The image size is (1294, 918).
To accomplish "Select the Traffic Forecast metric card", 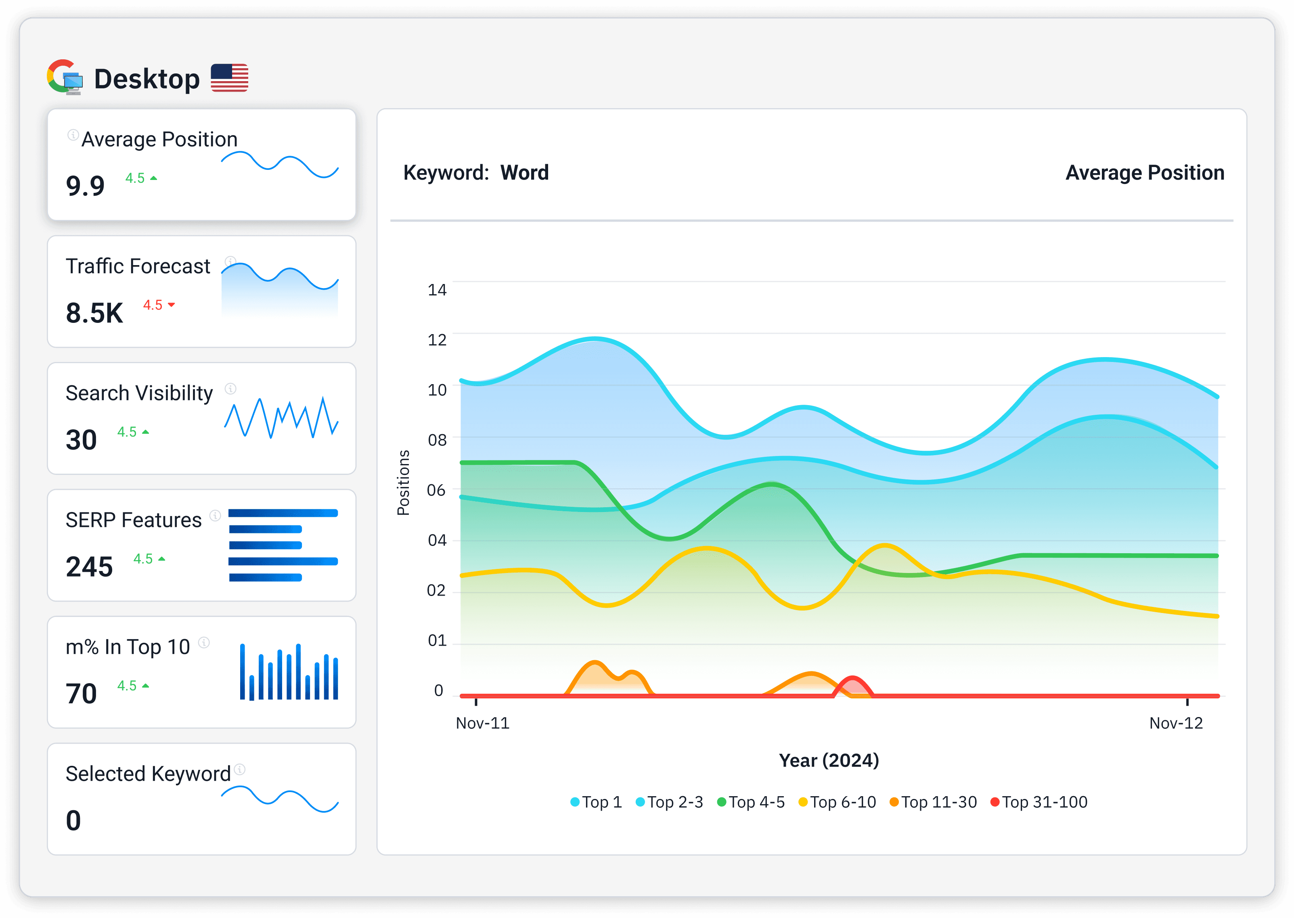I will [202, 292].
